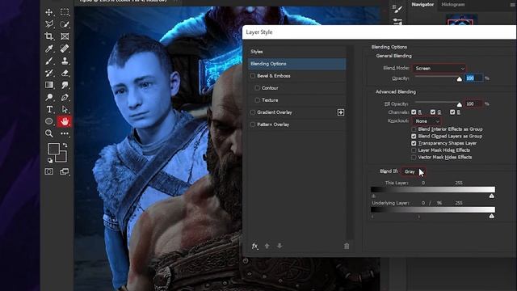
Task: Select the Eraser tool
Action: tap(65, 73)
